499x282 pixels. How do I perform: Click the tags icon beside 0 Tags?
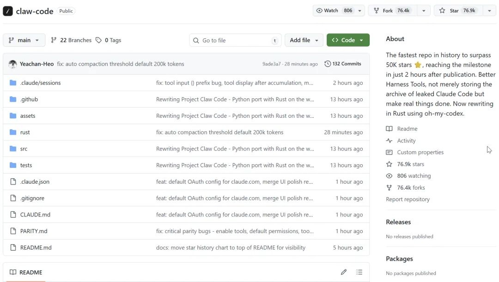coord(98,40)
